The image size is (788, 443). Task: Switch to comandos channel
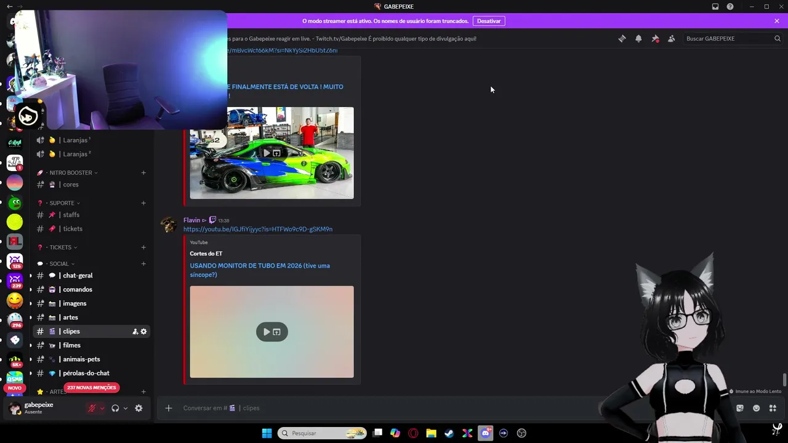pos(91,290)
